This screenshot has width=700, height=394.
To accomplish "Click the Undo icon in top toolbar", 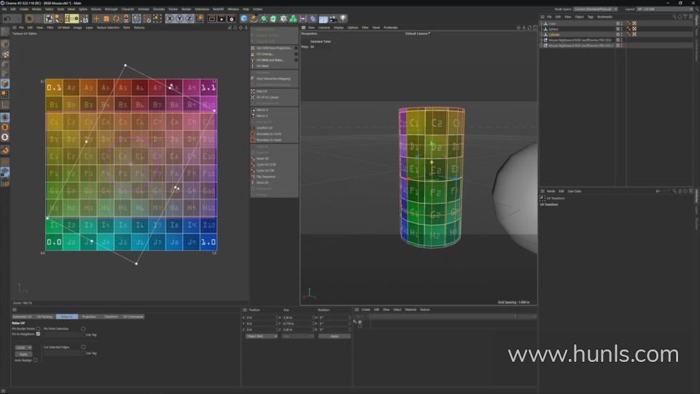I will tap(7, 18).
